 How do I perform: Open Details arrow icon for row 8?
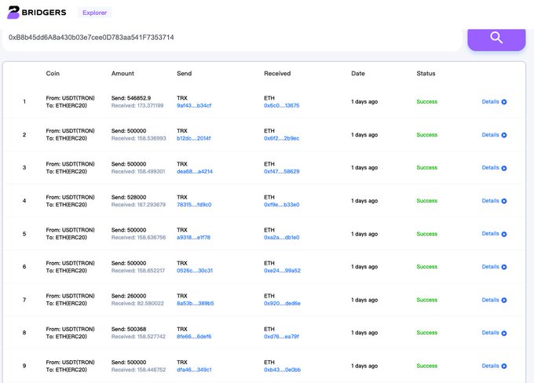504,333
